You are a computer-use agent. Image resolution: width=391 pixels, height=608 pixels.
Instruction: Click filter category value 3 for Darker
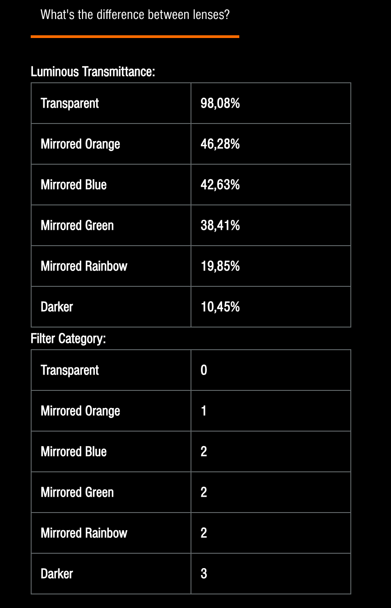(204, 574)
